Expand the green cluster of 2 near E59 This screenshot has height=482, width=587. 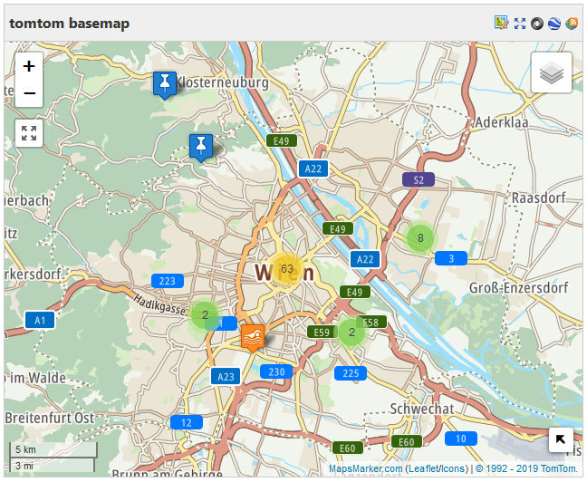point(351,333)
